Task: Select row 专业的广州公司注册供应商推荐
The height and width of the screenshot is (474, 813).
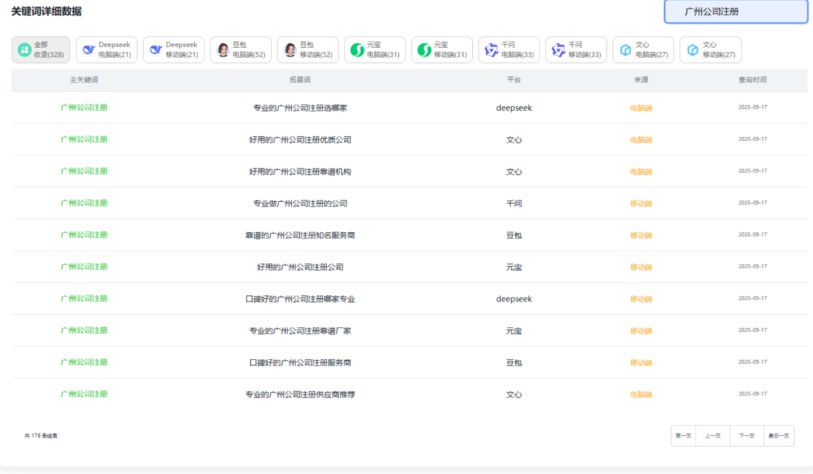Action: click(300, 394)
